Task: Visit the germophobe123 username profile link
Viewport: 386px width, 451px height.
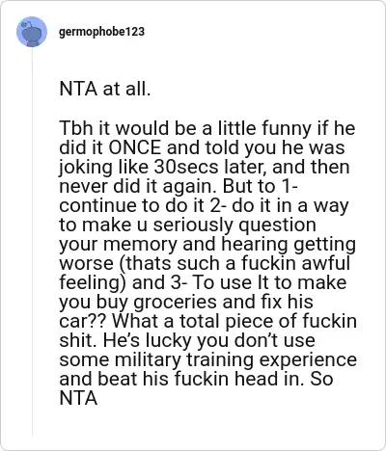Action: click(x=101, y=32)
